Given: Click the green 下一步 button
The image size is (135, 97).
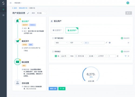Looking at the screenshot, I should [x=62, y=88].
